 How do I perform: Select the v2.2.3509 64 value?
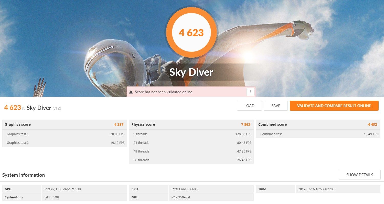click(x=181, y=197)
